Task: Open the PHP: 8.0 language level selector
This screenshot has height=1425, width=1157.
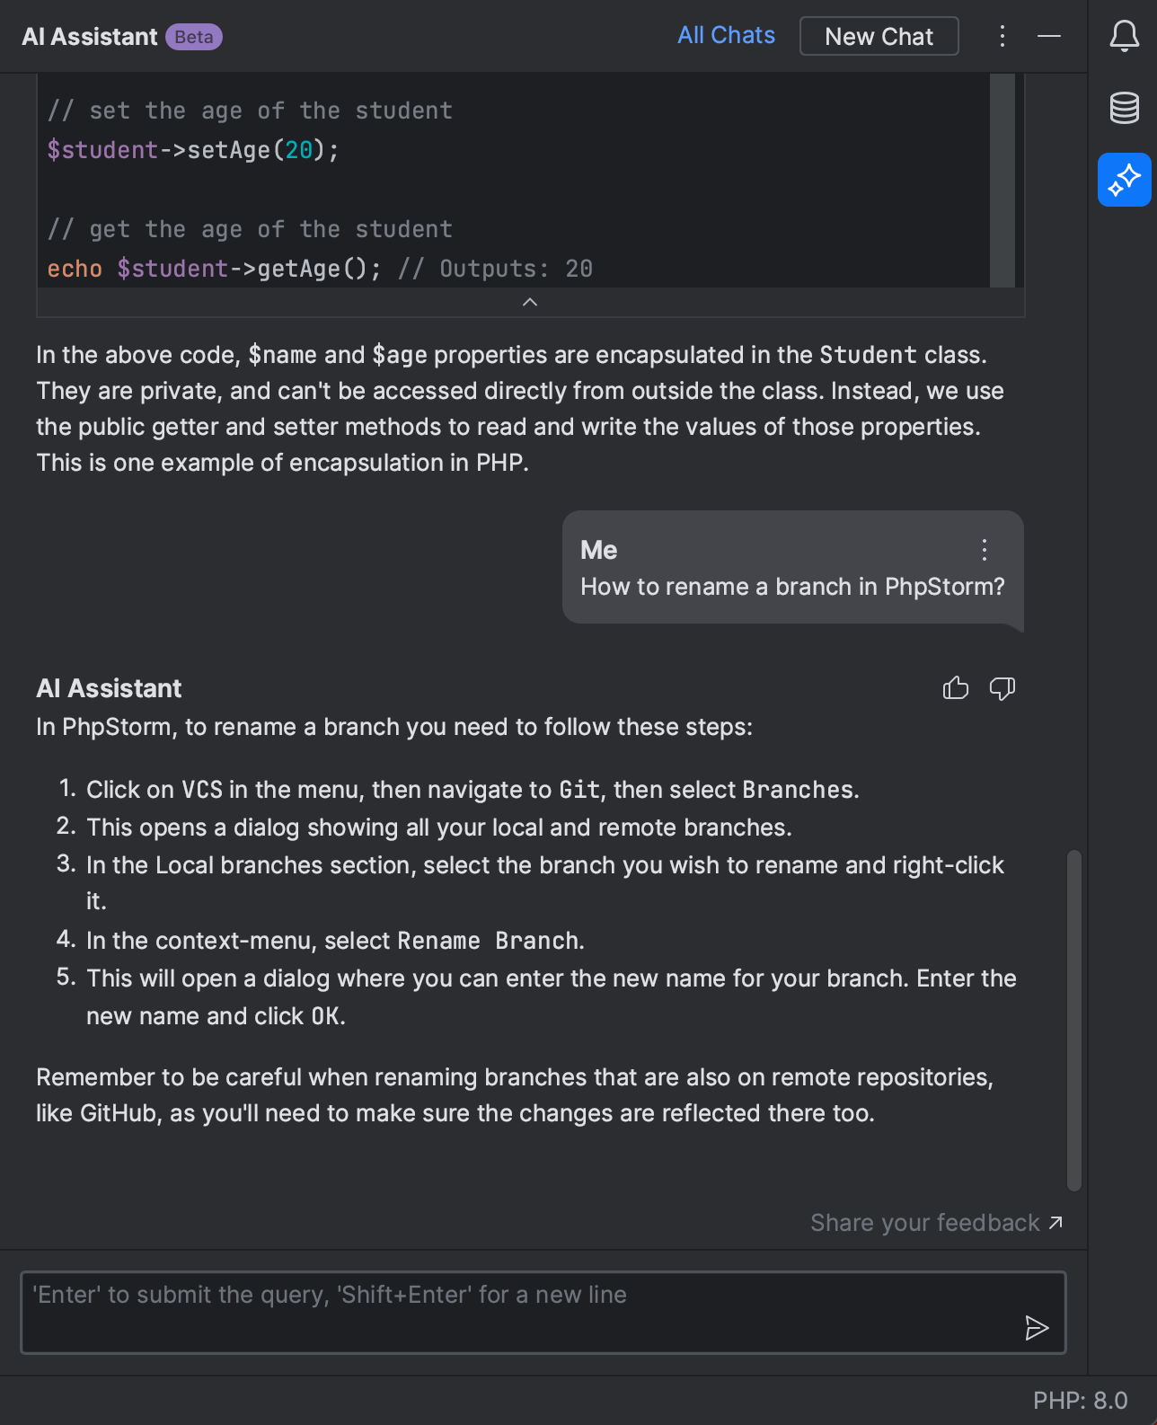Action: point(1081,1399)
